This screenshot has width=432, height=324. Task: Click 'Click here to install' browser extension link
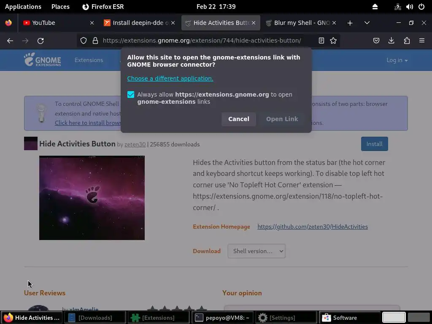point(88,123)
